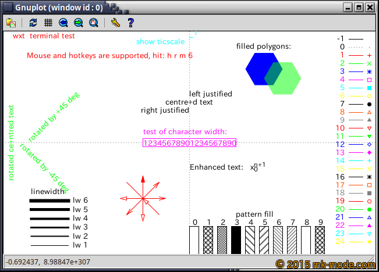Click the boxed magenta digits string
This screenshot has height=272, width=379.
pyautogui.click(x=189, y=143)
